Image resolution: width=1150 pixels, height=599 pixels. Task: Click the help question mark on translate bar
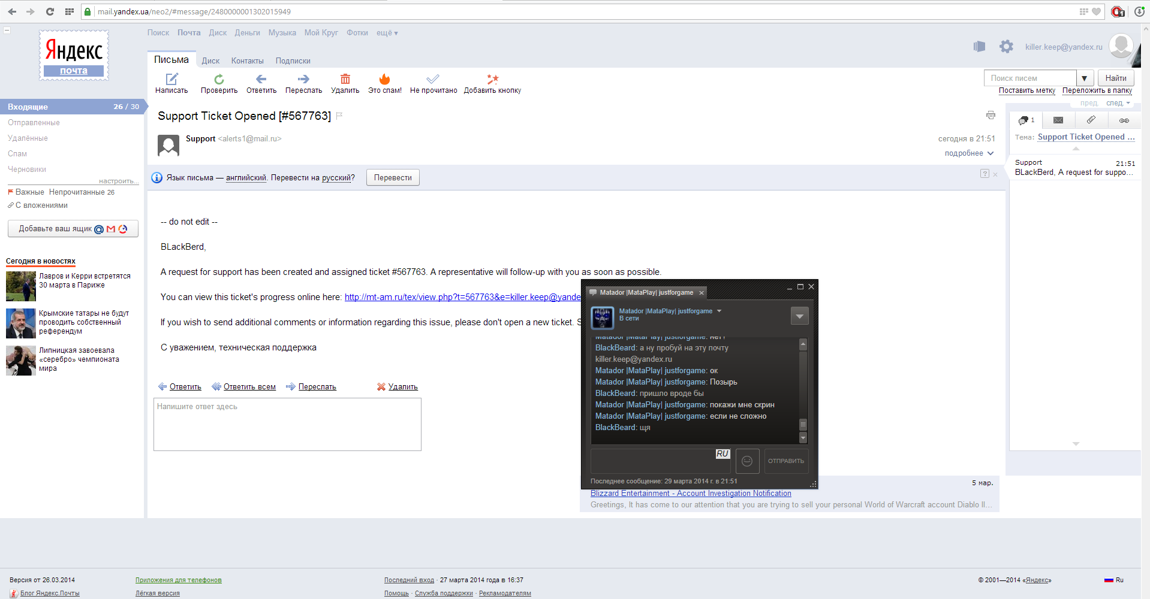(x=985, y=174)
